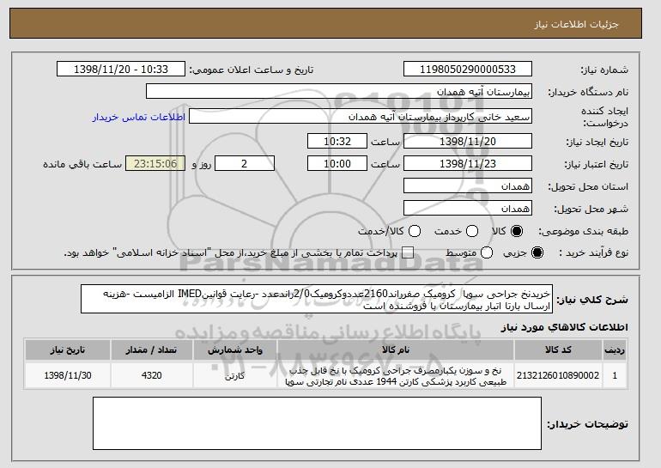Select the جزیی purchase type radio
Viewport: 661px width, 468px height.
pos(537,252)
